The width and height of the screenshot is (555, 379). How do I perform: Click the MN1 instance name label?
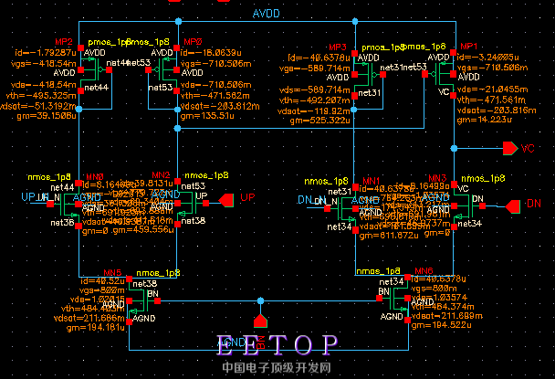(371, 181)
